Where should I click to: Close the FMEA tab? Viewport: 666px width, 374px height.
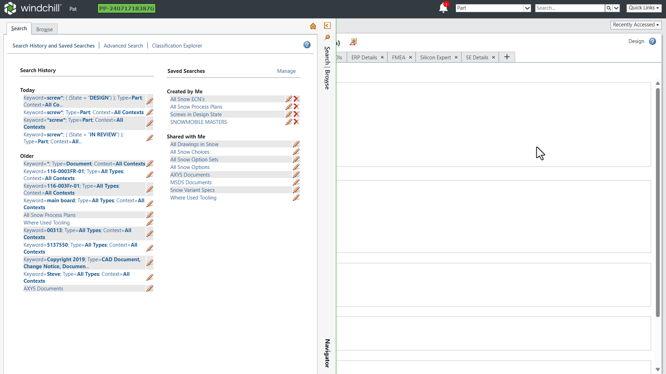coord(410,58)
